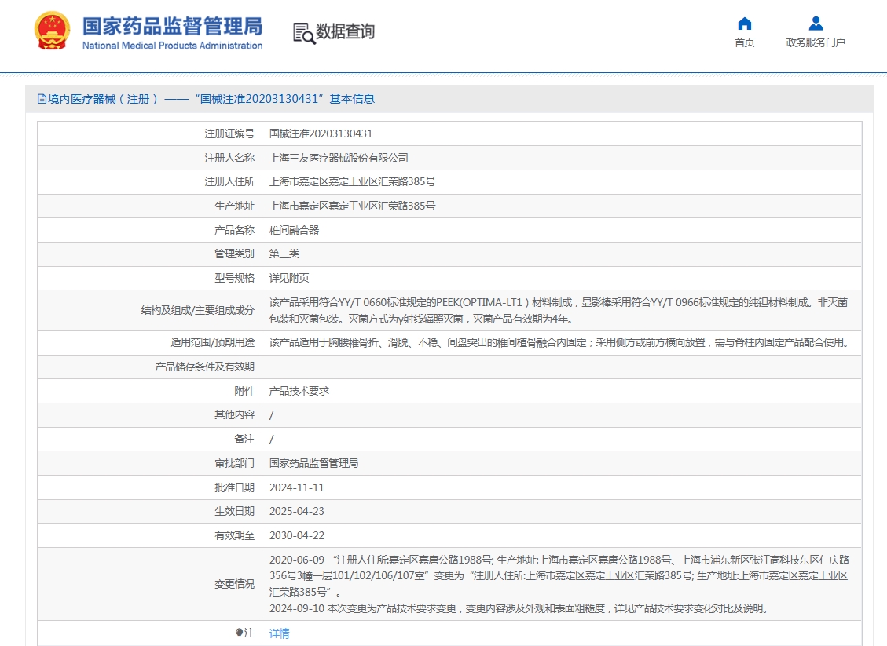Click the 附件 label
The height and width of the screenshot is (646, 887).
(x=244, y=391)
